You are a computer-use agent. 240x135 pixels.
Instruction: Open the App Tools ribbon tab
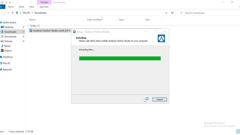[x=44, y=7]
